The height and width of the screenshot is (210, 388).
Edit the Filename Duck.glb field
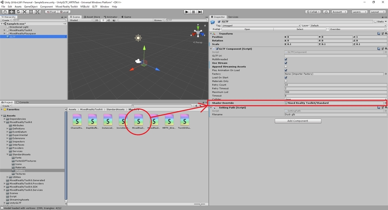tap(335, 115)
